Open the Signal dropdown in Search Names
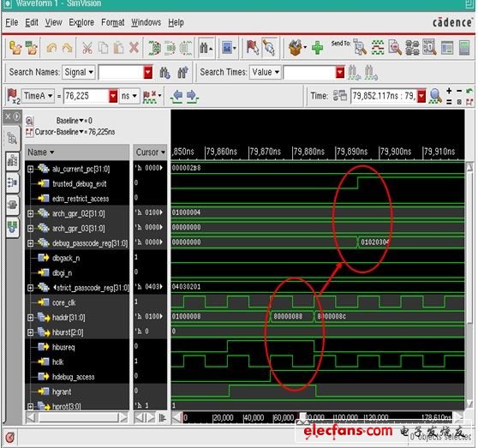This screenshot has height=448, width=478. (79, 72)
